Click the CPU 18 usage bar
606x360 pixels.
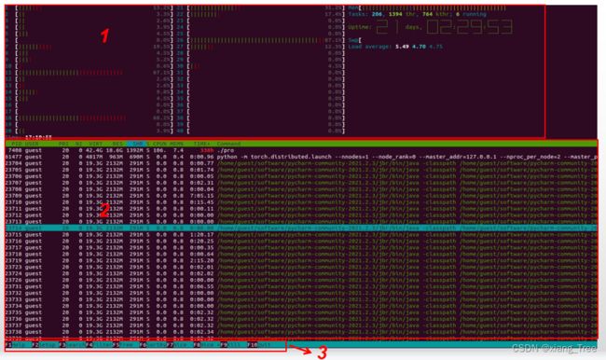click(x=89, y=118)
